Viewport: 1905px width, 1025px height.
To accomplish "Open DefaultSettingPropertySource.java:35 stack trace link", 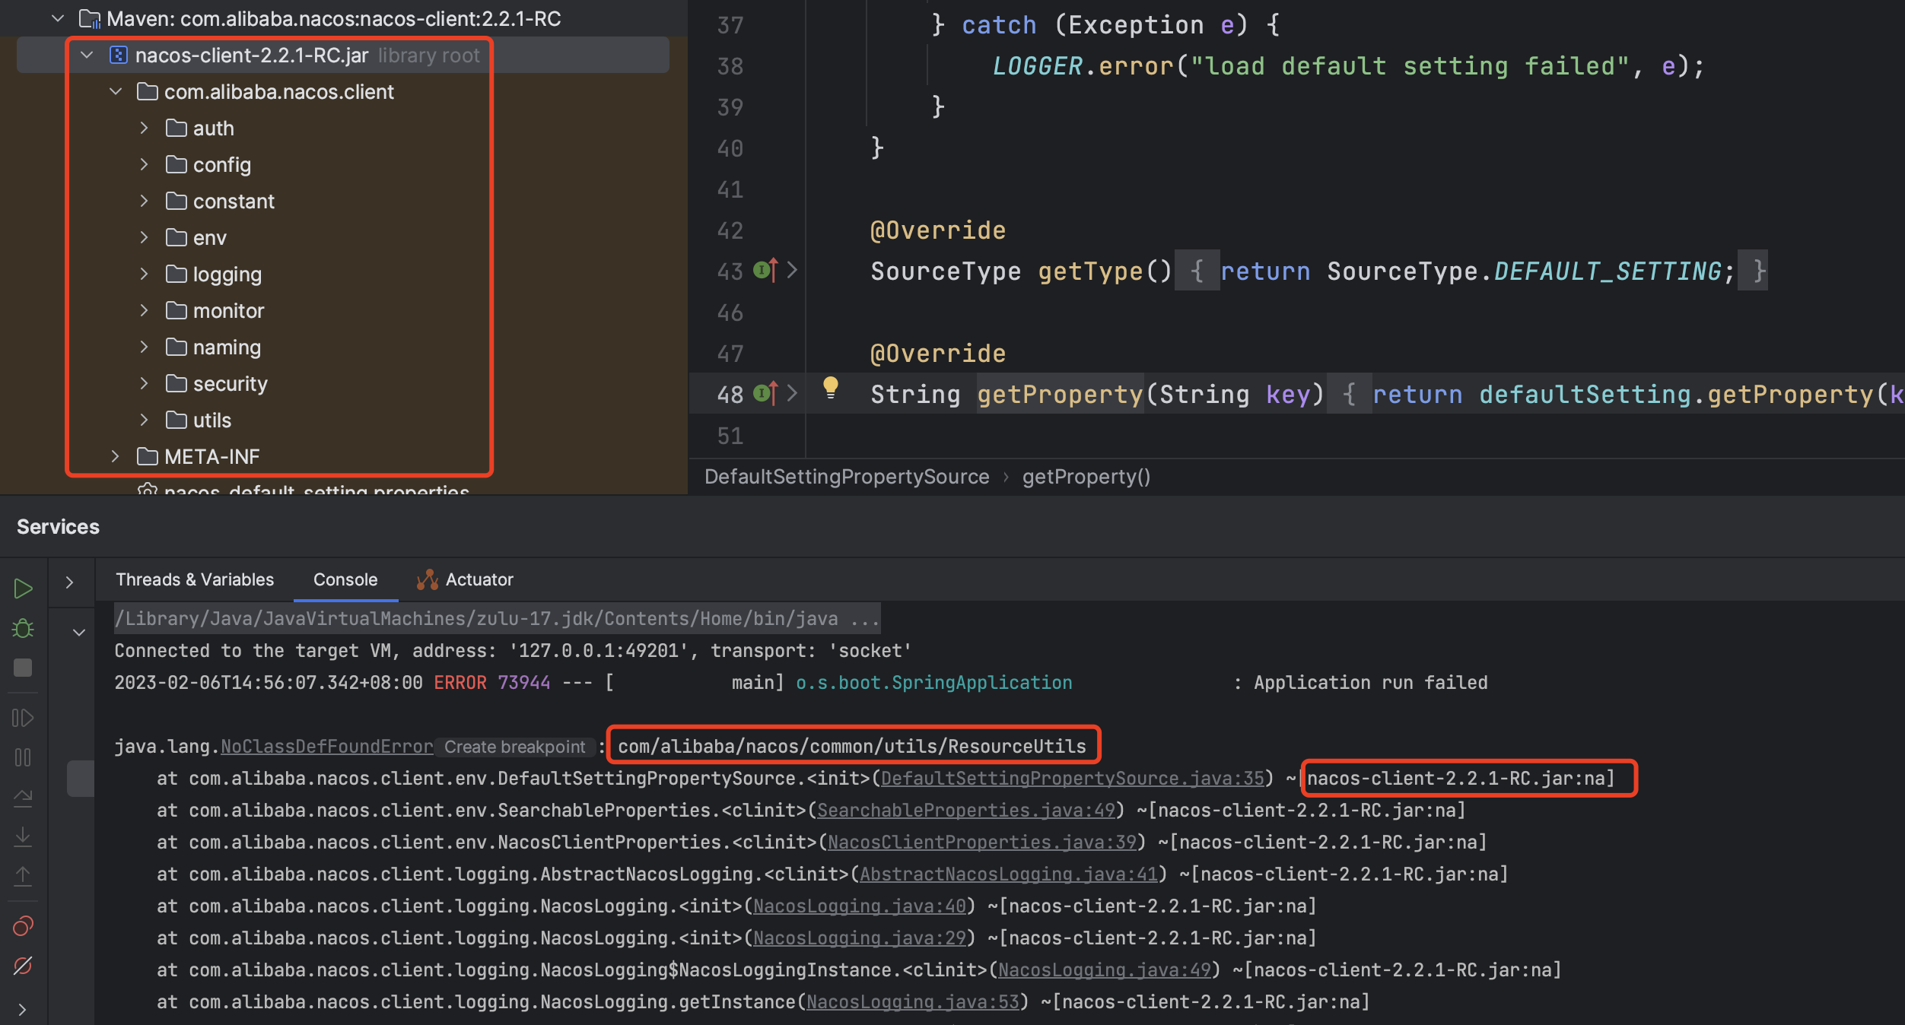I will [x=1071, y=778].
